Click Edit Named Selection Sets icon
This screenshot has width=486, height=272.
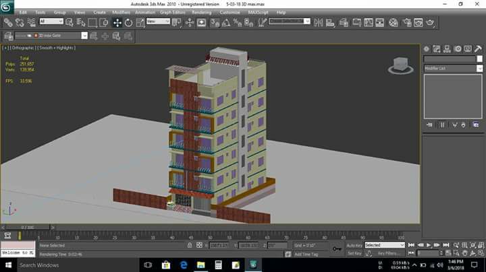tap(262, 23)
